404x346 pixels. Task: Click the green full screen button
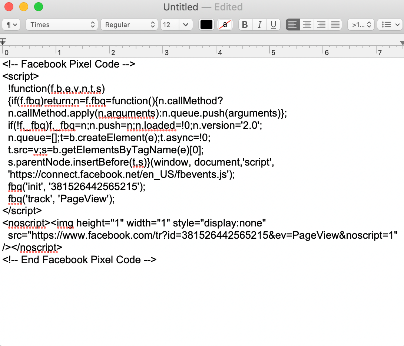(x=39, y=7)
